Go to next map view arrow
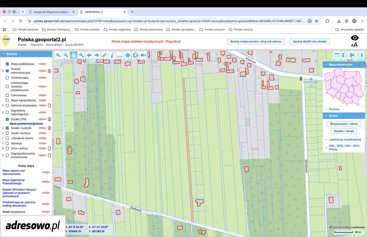This screenshot has height=237, width=367. point(97,55)
